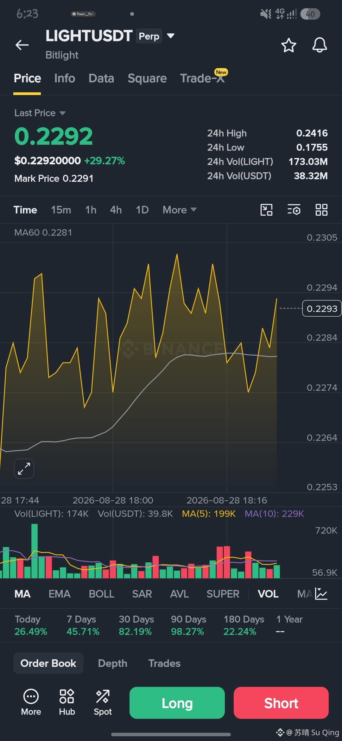Open the Depth tab
Screen dimensions: 342x741
pos(113,663)
